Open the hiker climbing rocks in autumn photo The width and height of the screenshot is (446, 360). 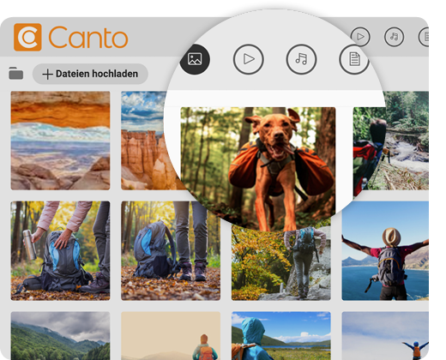coord(281,263)
